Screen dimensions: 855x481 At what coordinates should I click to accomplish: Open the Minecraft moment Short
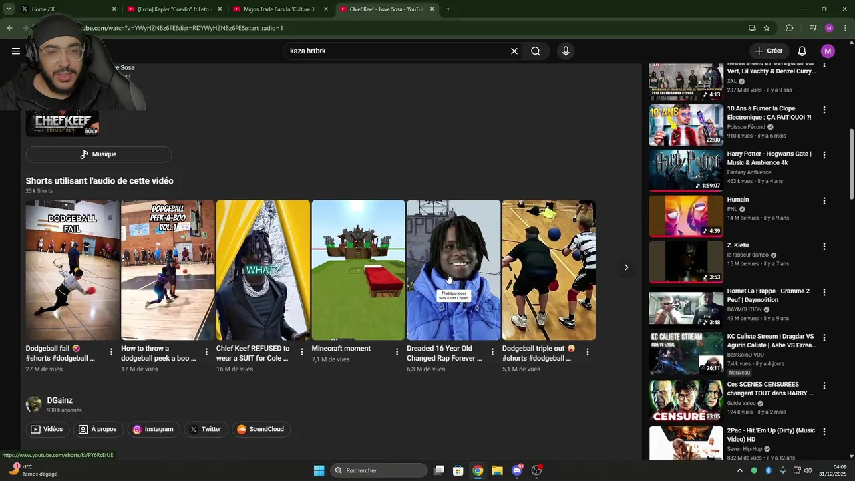tap(358, 270)
